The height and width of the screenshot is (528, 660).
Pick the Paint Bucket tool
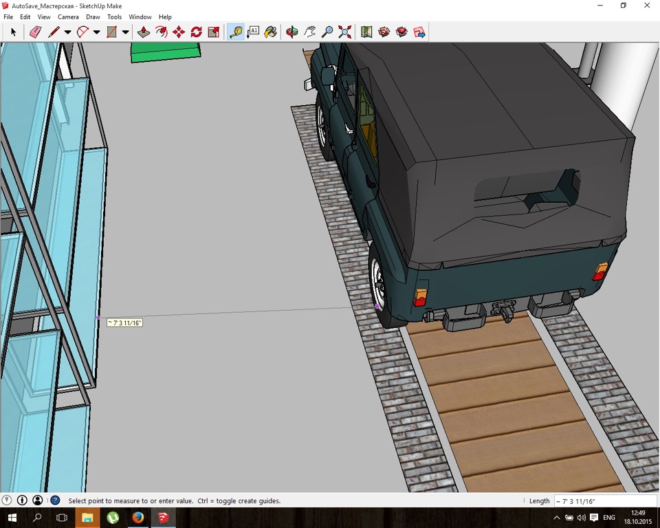tap(270, 32)
